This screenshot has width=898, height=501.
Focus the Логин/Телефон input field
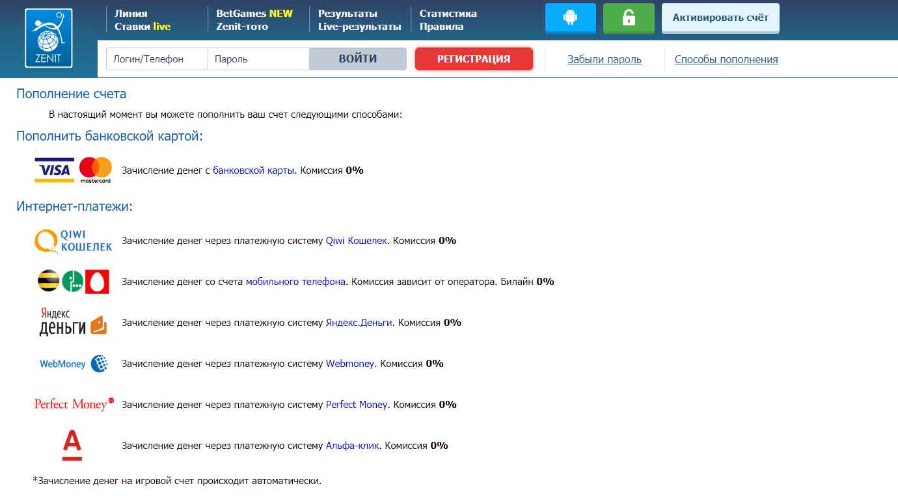click(x=157, y=59)
